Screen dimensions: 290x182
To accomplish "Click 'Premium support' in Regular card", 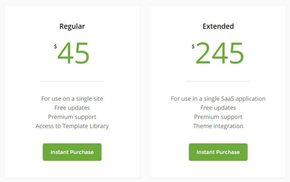I will [72, 117].
